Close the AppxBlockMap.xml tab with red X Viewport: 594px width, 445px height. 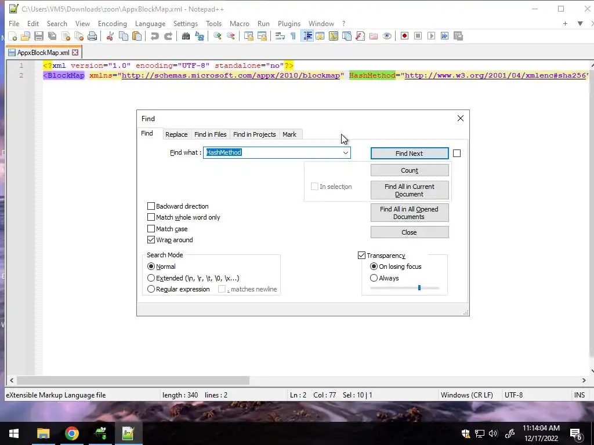(75, 53)
